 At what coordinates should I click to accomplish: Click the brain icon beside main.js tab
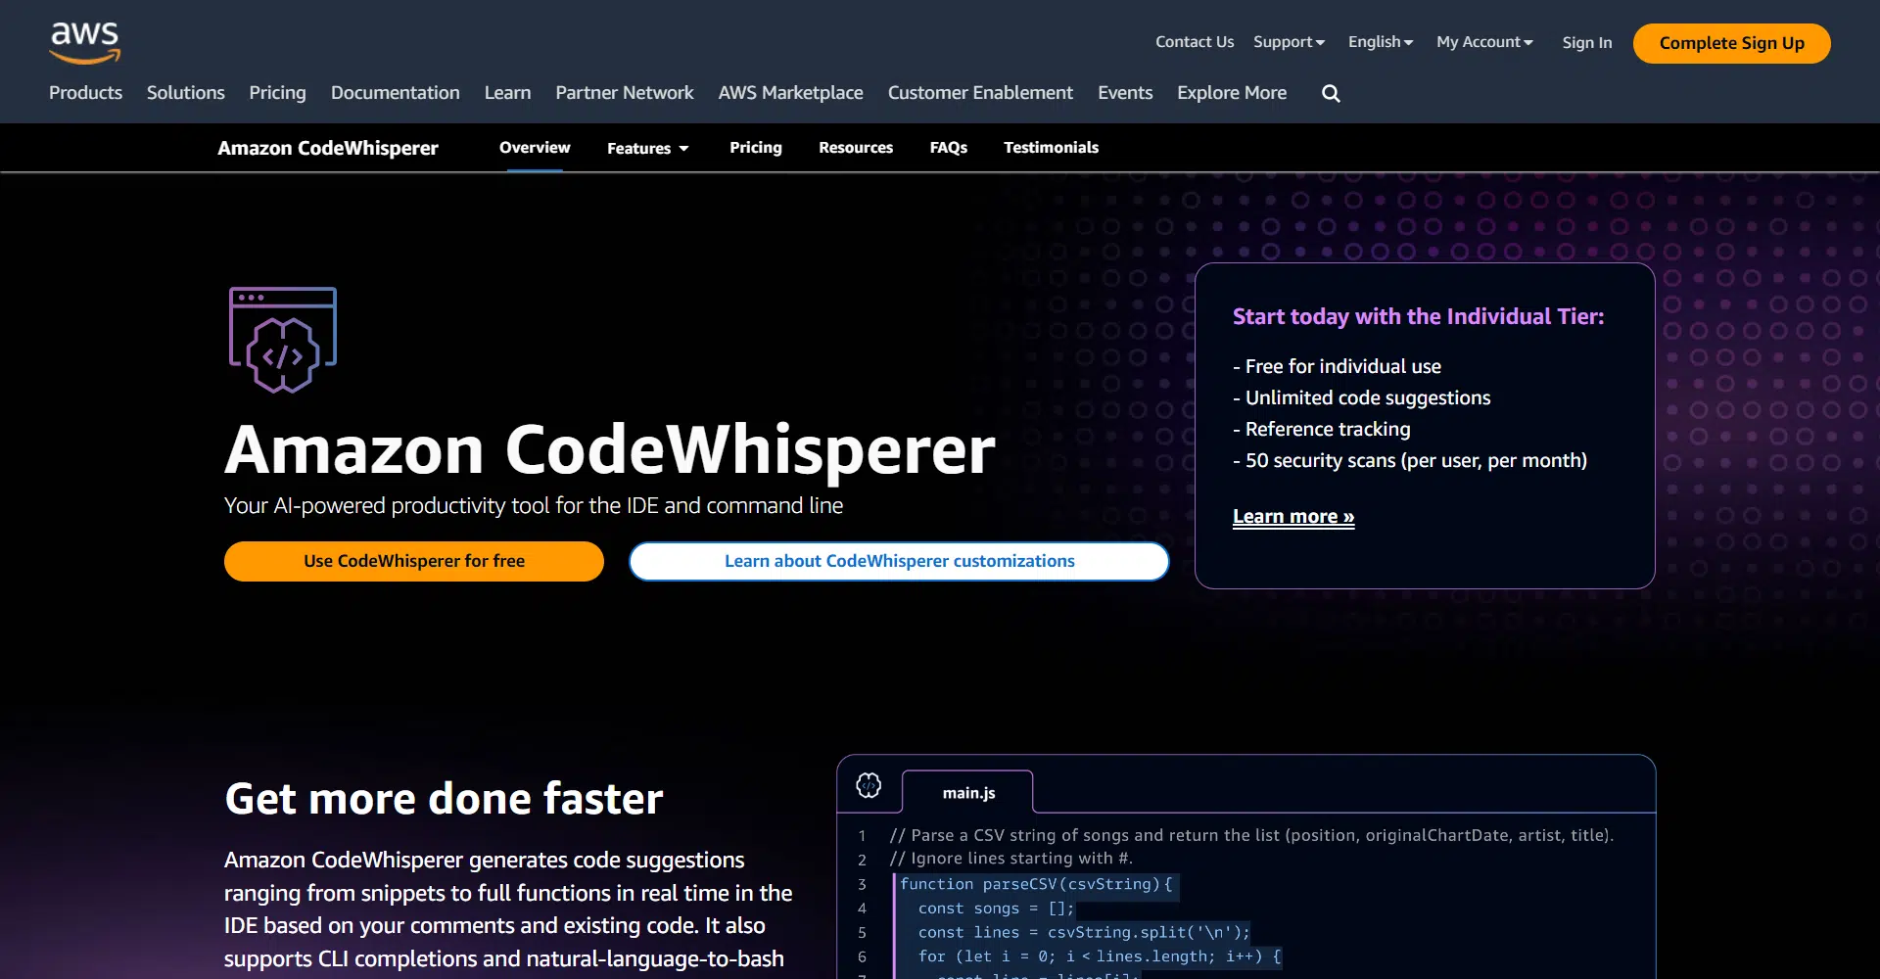(869, 785)
